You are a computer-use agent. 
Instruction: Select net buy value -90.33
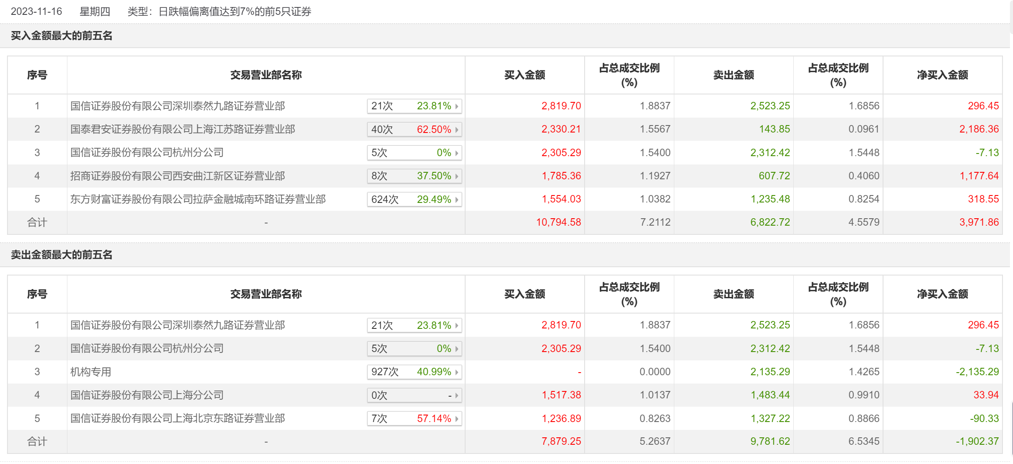click(x=985, y=419)
